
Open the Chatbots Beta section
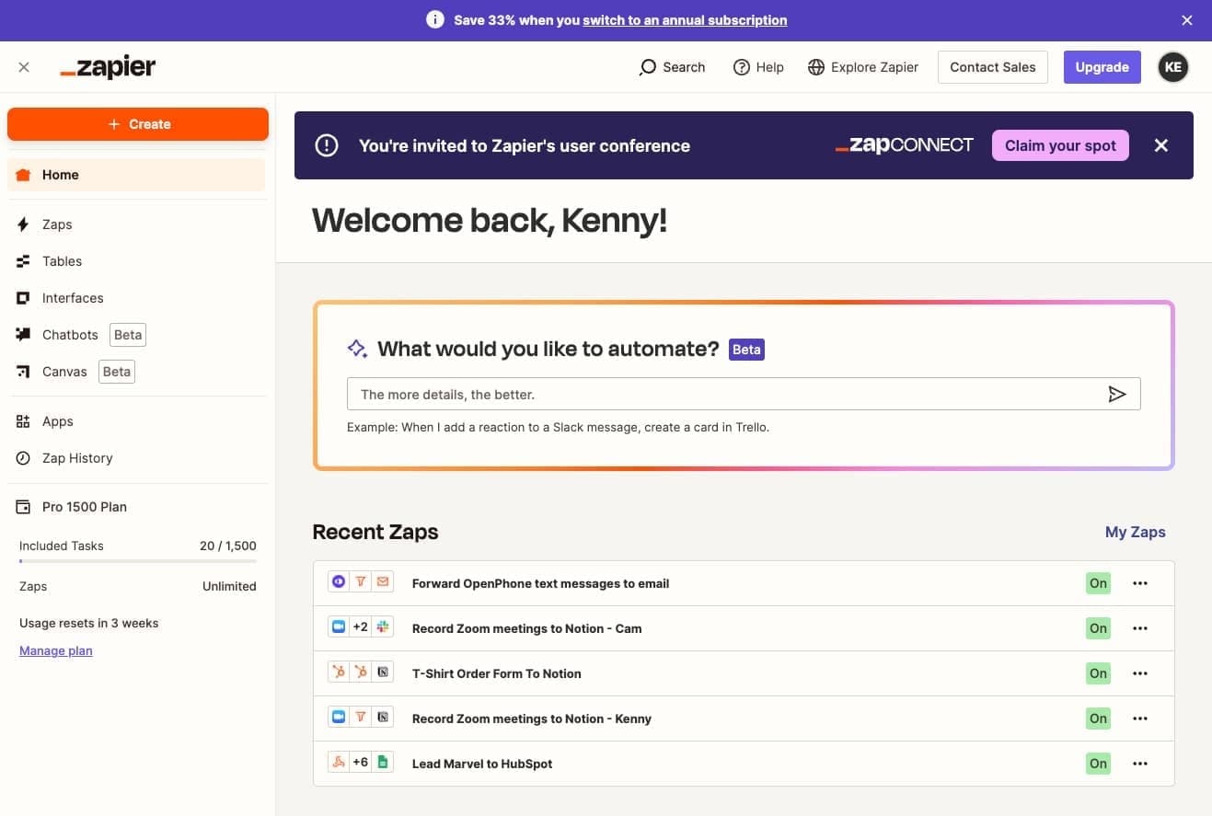[70, 334]
